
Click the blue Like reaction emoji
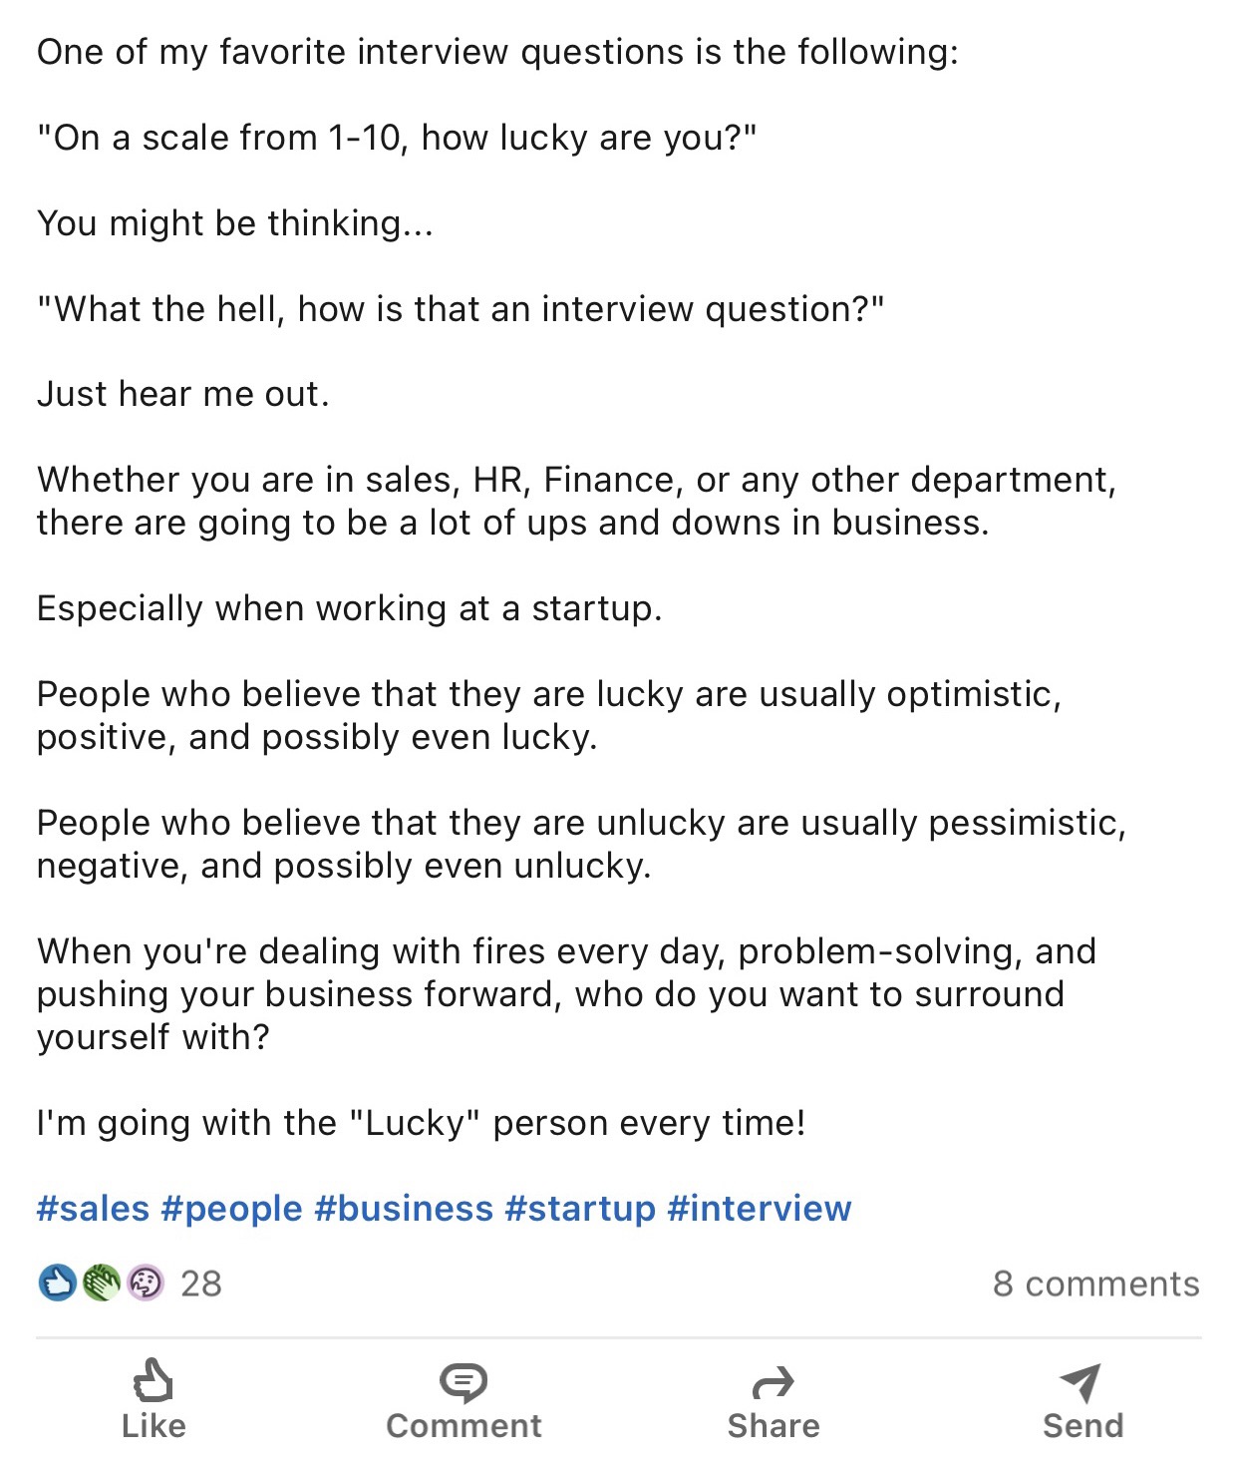click(x=57, y=1282)
